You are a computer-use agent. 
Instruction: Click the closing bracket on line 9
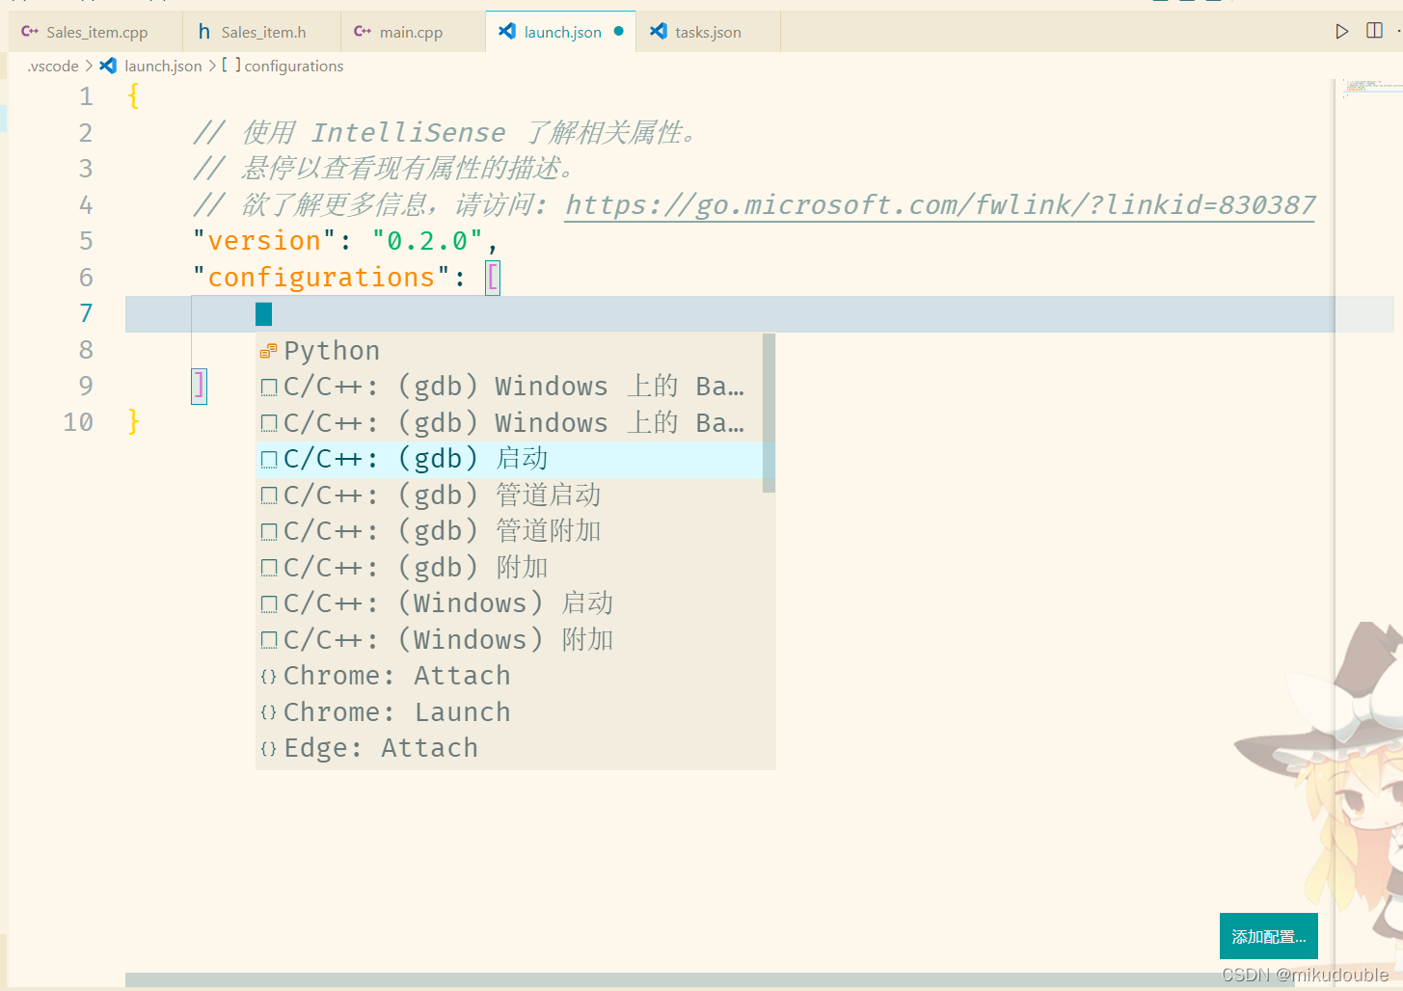pos(199,386)
